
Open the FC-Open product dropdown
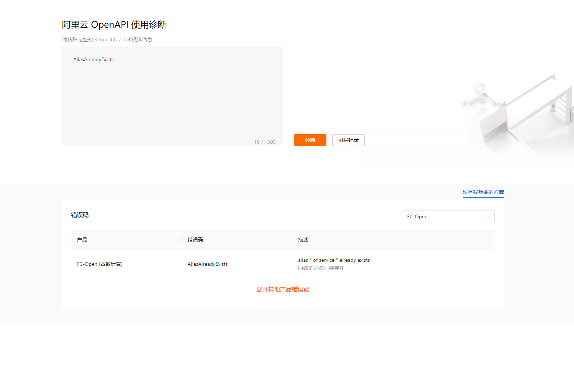(448, 216)
